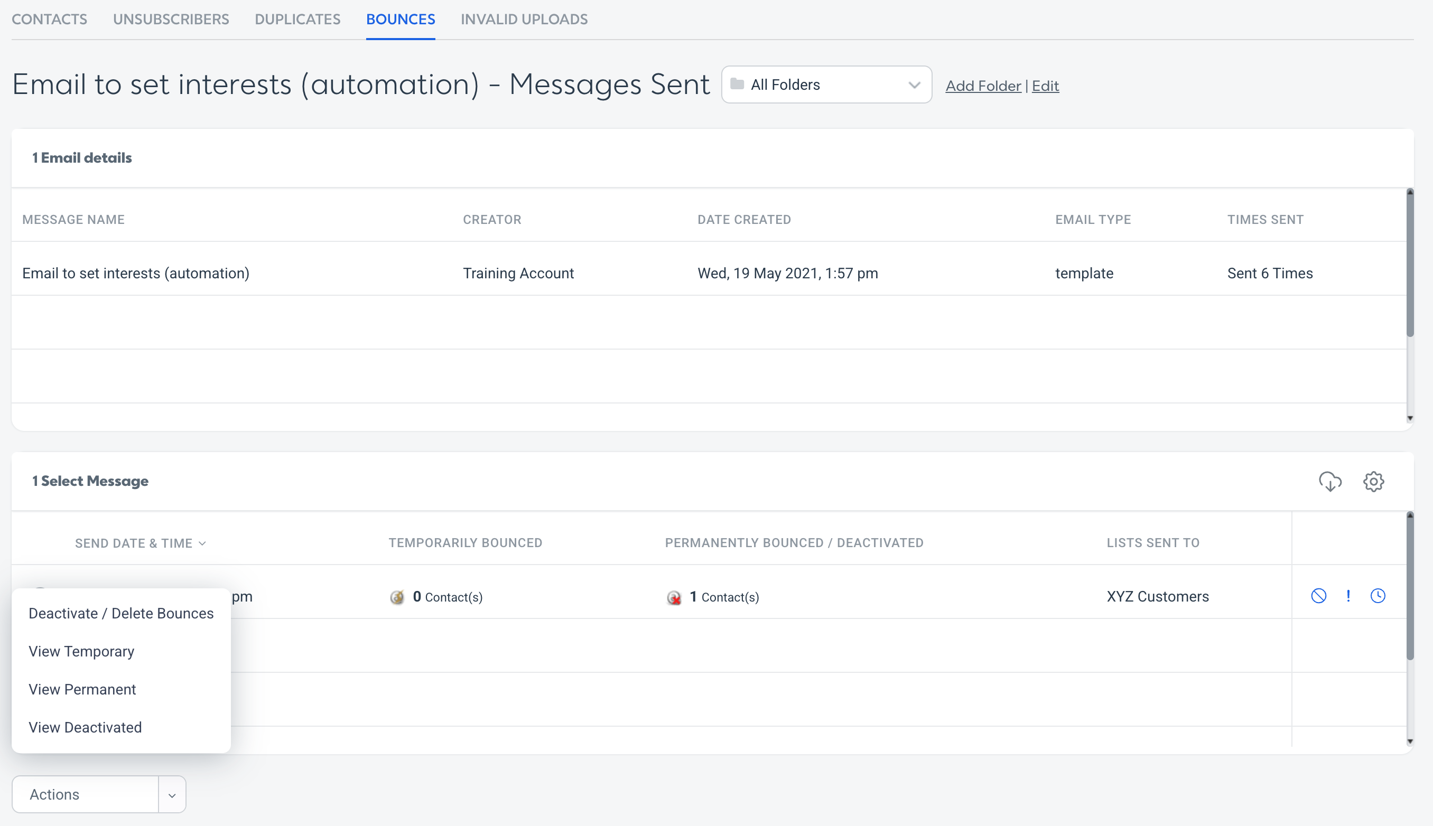Click the Edit link
The width and height of the screenshot is (1433, 826).
(x=1045, y=86)
